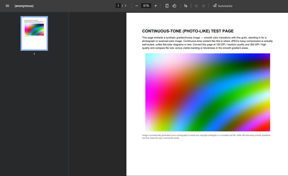Click the redo arrow icon
The height and width of the screenshot is (176, 288).
coord(203,6)
